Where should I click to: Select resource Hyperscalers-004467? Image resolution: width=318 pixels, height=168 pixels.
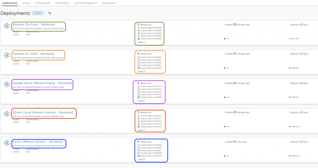point(151,151)
